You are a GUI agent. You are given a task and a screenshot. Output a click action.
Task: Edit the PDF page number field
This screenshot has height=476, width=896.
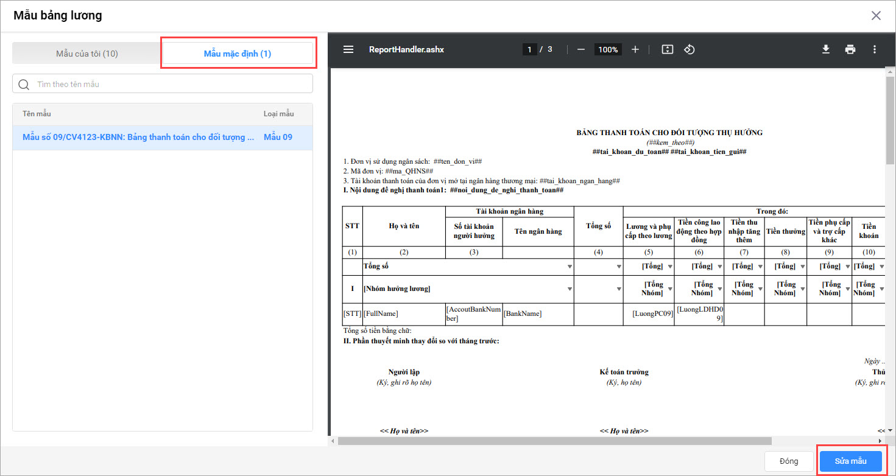click(x=529, y=49)
